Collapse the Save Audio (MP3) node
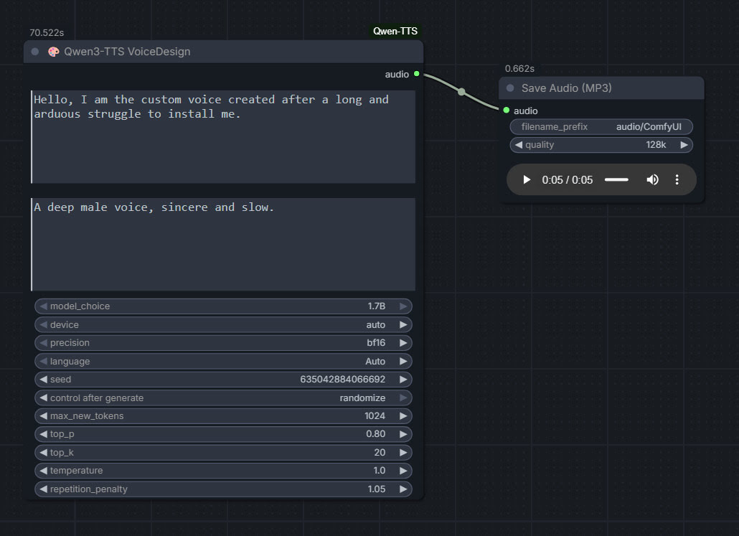 click(510, 88)
